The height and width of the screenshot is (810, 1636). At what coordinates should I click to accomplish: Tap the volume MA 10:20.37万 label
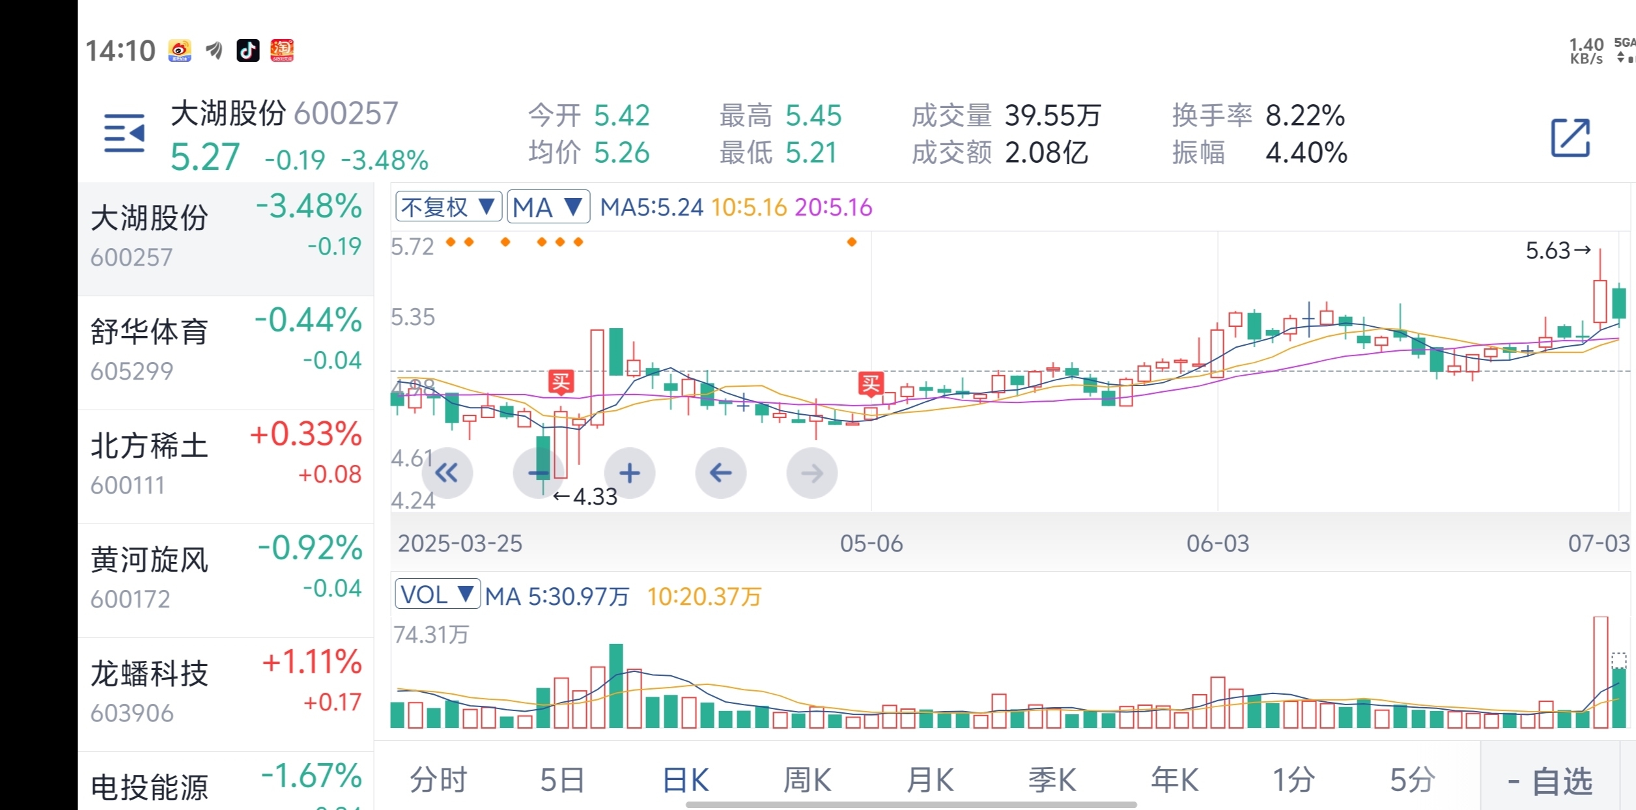click(704, 596)
